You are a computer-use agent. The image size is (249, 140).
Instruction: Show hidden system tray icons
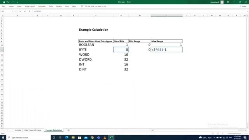214,137
